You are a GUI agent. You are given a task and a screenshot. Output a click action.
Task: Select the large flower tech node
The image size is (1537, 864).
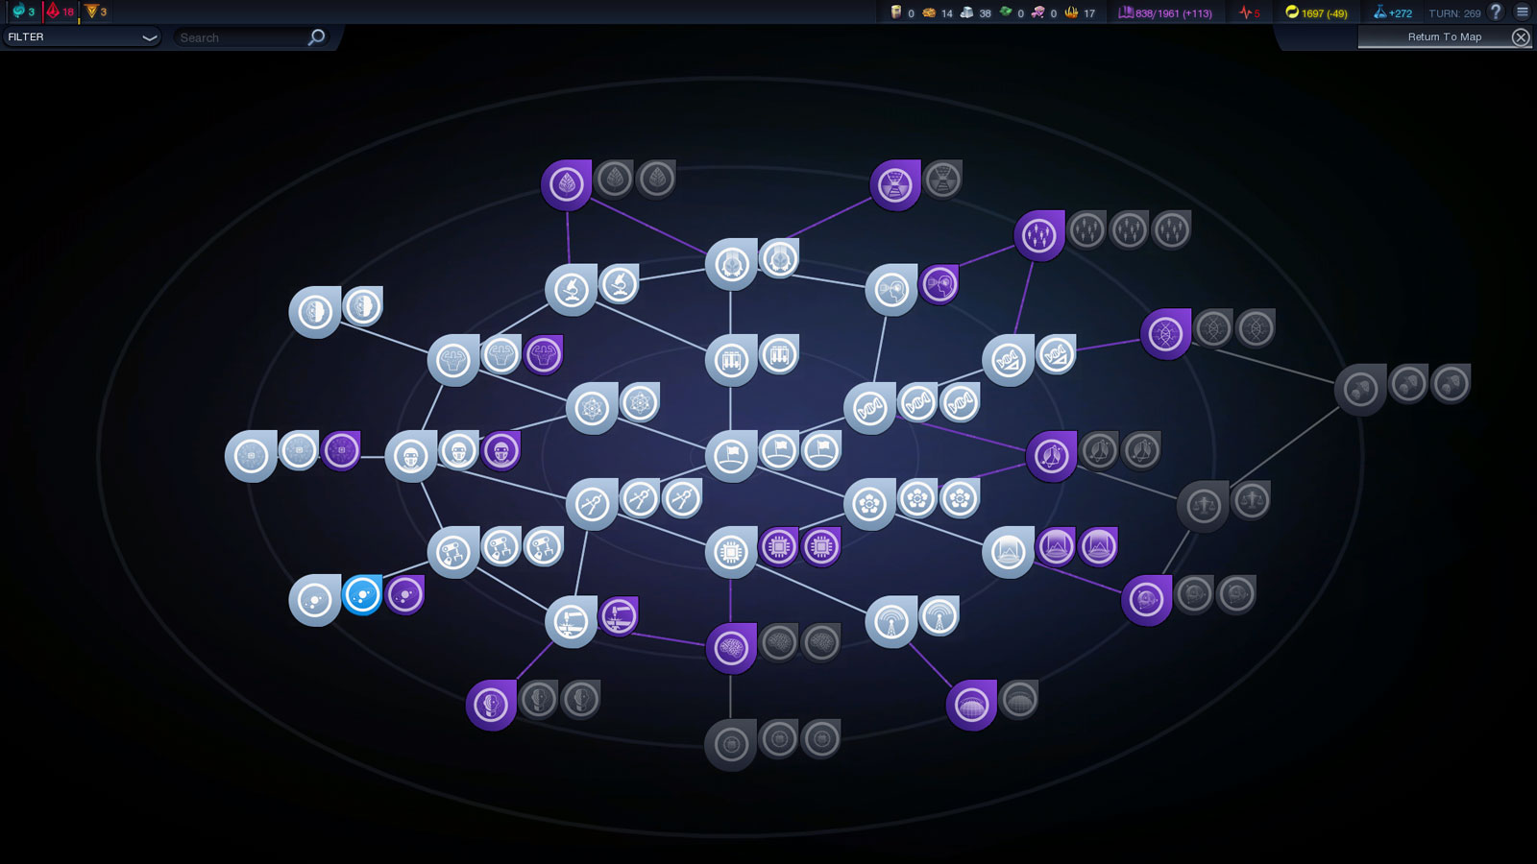pyautogui.click(x=869, y=504)
